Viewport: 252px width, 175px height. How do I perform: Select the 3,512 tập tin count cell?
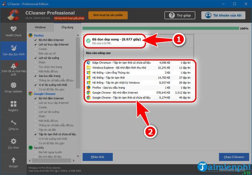coord(182,93)
